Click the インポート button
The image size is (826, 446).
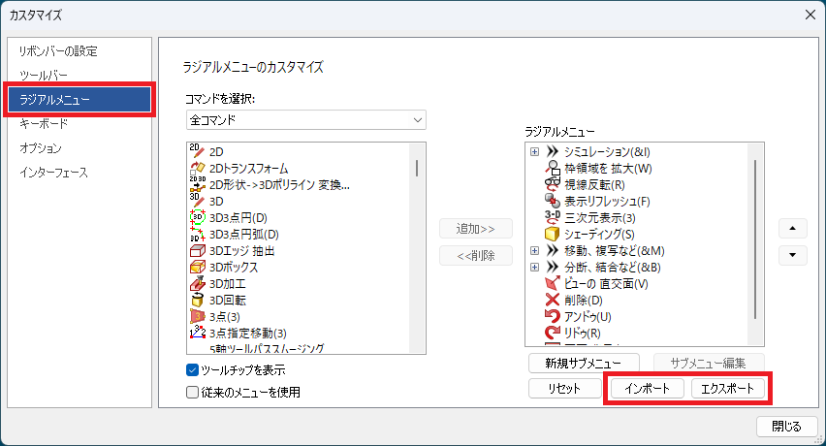pyautogui.click(x=647, y=388)
